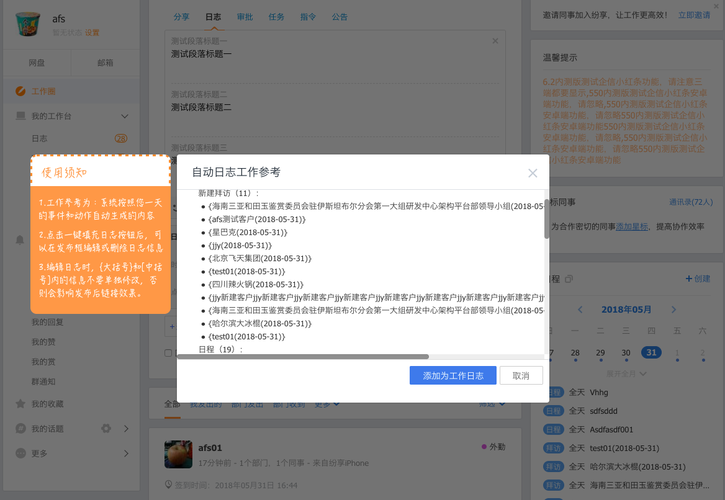725x500 pixels.
Task: Click the 我的收藏 star icon
Action: point(20,404)
